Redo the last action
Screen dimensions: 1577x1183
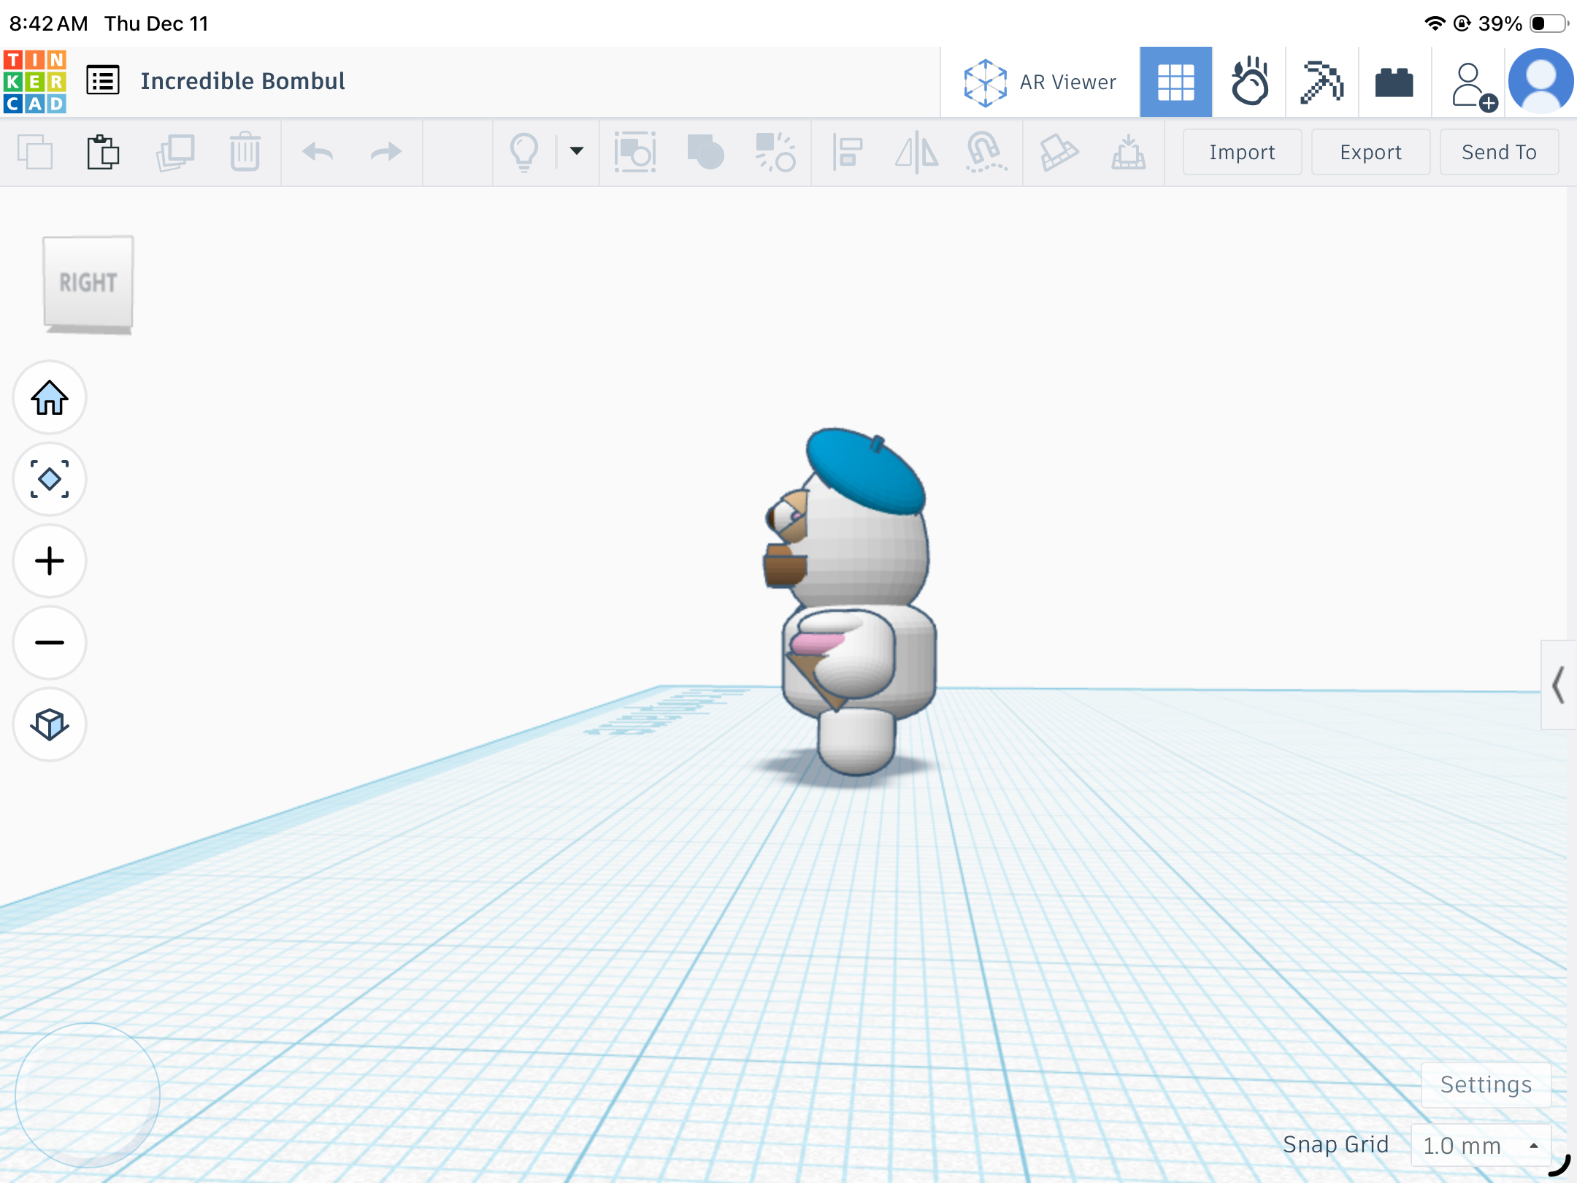386,152
